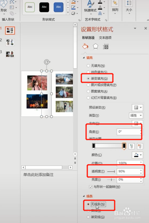Image resolution: width=149 pixels, height=223 pixels.
Task: Open the Size & Properties tab icon
Action: tap(106, 46)
